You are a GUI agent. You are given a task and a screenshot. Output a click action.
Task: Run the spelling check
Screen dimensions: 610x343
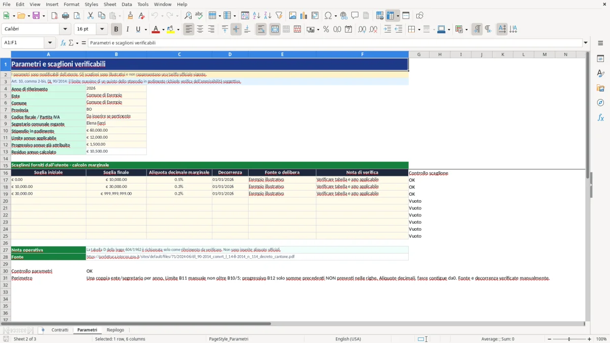tap(199, 16)
